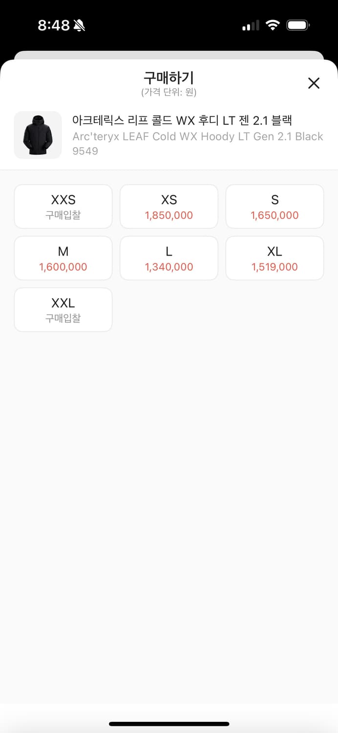Viewport: 338px width, 733px height.
Task: Select size S priced 1,650,000
Action: pos(275,206)
